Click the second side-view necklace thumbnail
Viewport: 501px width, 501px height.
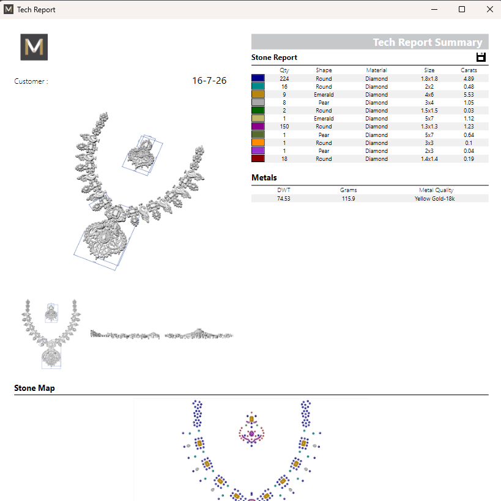click(x=199, y=334)
